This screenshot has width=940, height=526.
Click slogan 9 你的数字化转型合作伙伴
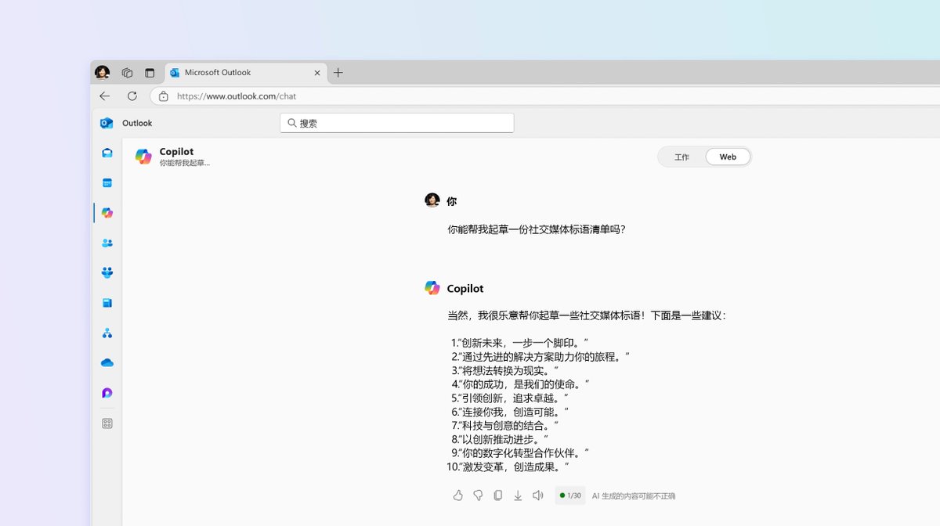[520, 453]
